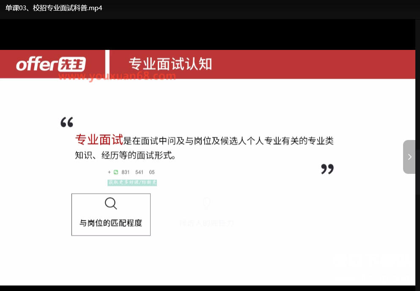Click the closing quotation mark icon
Screen dimensions: 420x291
click(x=327, y=169)
